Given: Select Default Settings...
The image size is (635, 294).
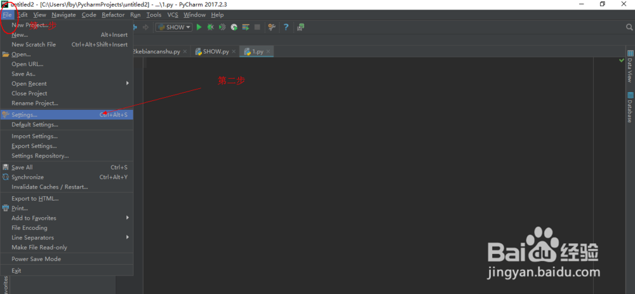Looking at the screenshot, I should tap(67, 124).
